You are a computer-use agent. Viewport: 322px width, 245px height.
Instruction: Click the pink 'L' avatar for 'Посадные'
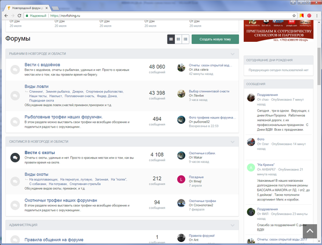181,179
